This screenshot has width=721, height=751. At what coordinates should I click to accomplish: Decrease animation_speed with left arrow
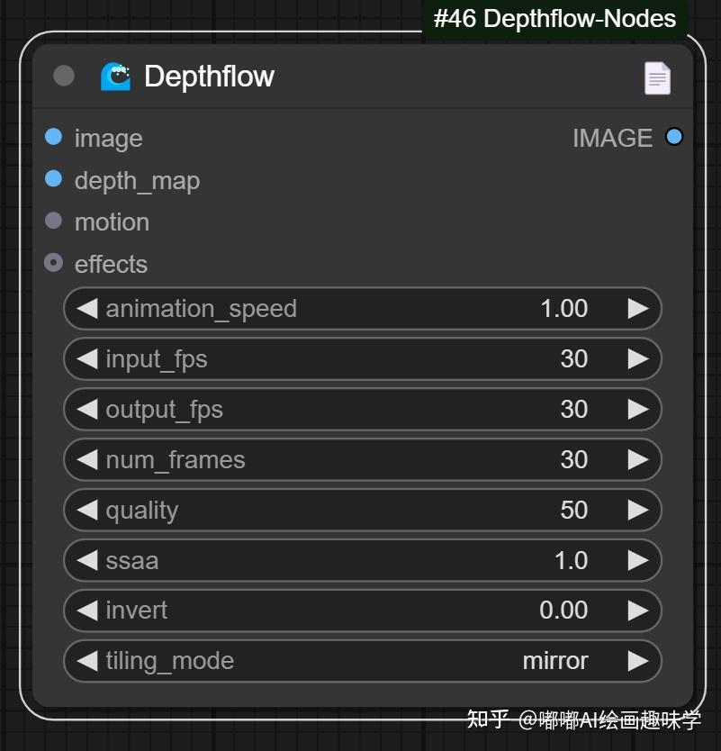[x=87, y=309]
